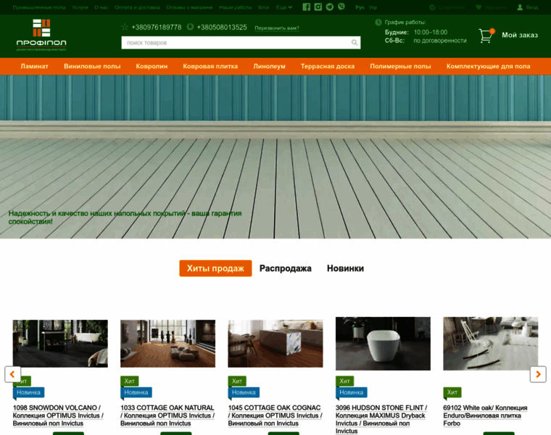Open the Viber icon
Image resolution: width=551 pixels, height=435 pixels.
[x=341, y=7]
